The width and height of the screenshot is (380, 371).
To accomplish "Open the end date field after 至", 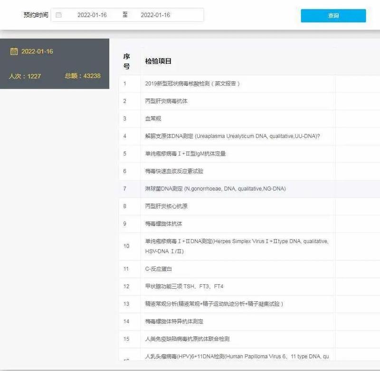I will 155,15.
